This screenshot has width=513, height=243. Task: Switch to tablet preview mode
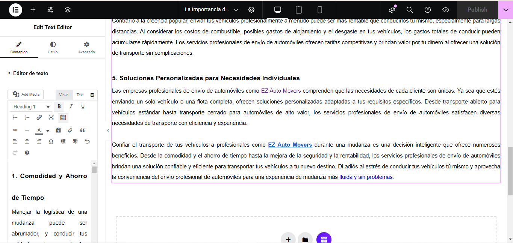pos(299,10)
